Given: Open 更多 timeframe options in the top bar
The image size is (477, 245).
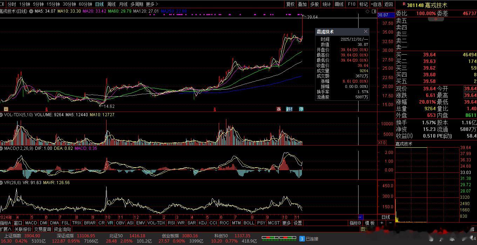Looking at the screenshot, I should pos(152,4).
